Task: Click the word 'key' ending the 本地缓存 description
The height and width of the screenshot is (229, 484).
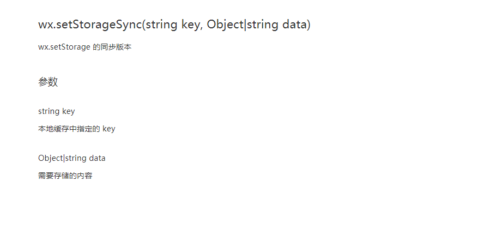Action: [x=108, y=129]
